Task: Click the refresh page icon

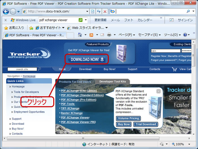Action: pos(99,11)
